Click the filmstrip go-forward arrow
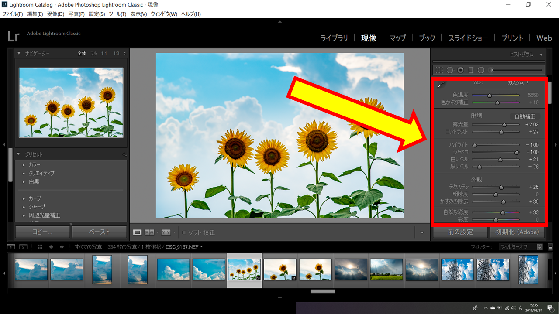The height and width of the screenshot is (314, 559). [x=62, y=247]
